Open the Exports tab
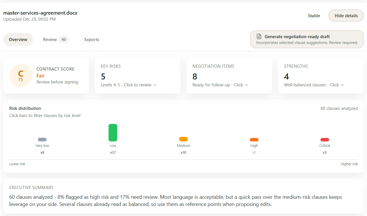 pos(92,39)
